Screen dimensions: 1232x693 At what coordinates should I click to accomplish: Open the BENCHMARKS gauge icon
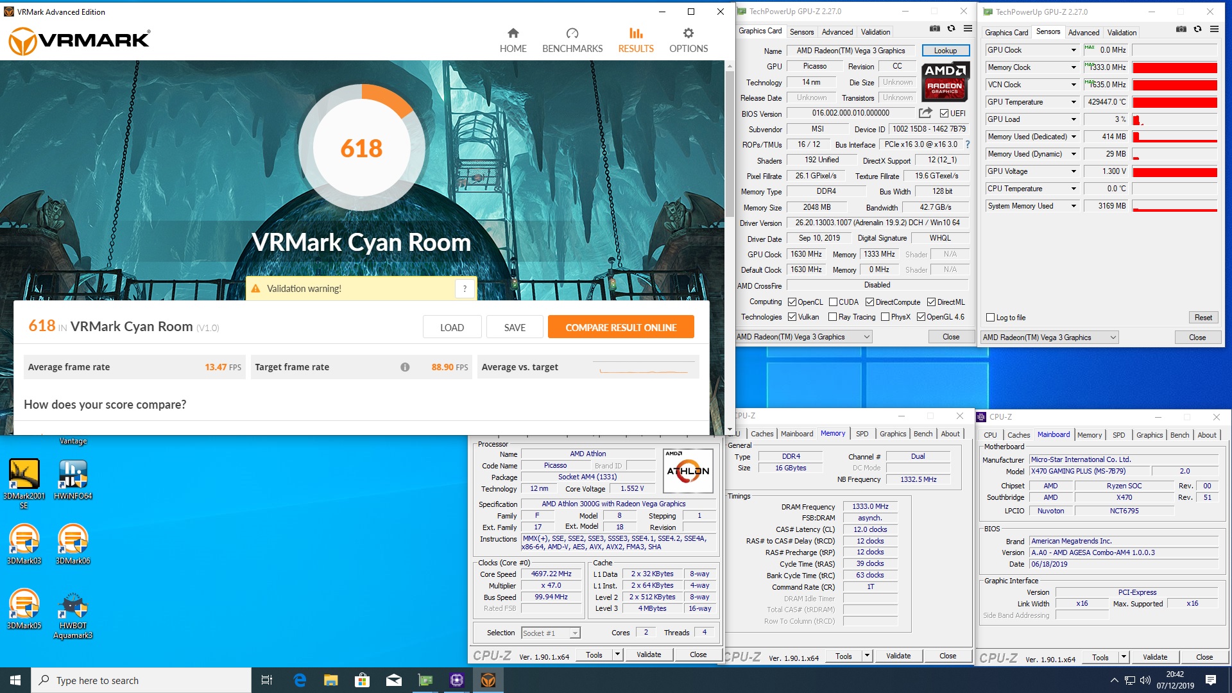point(572,33)
